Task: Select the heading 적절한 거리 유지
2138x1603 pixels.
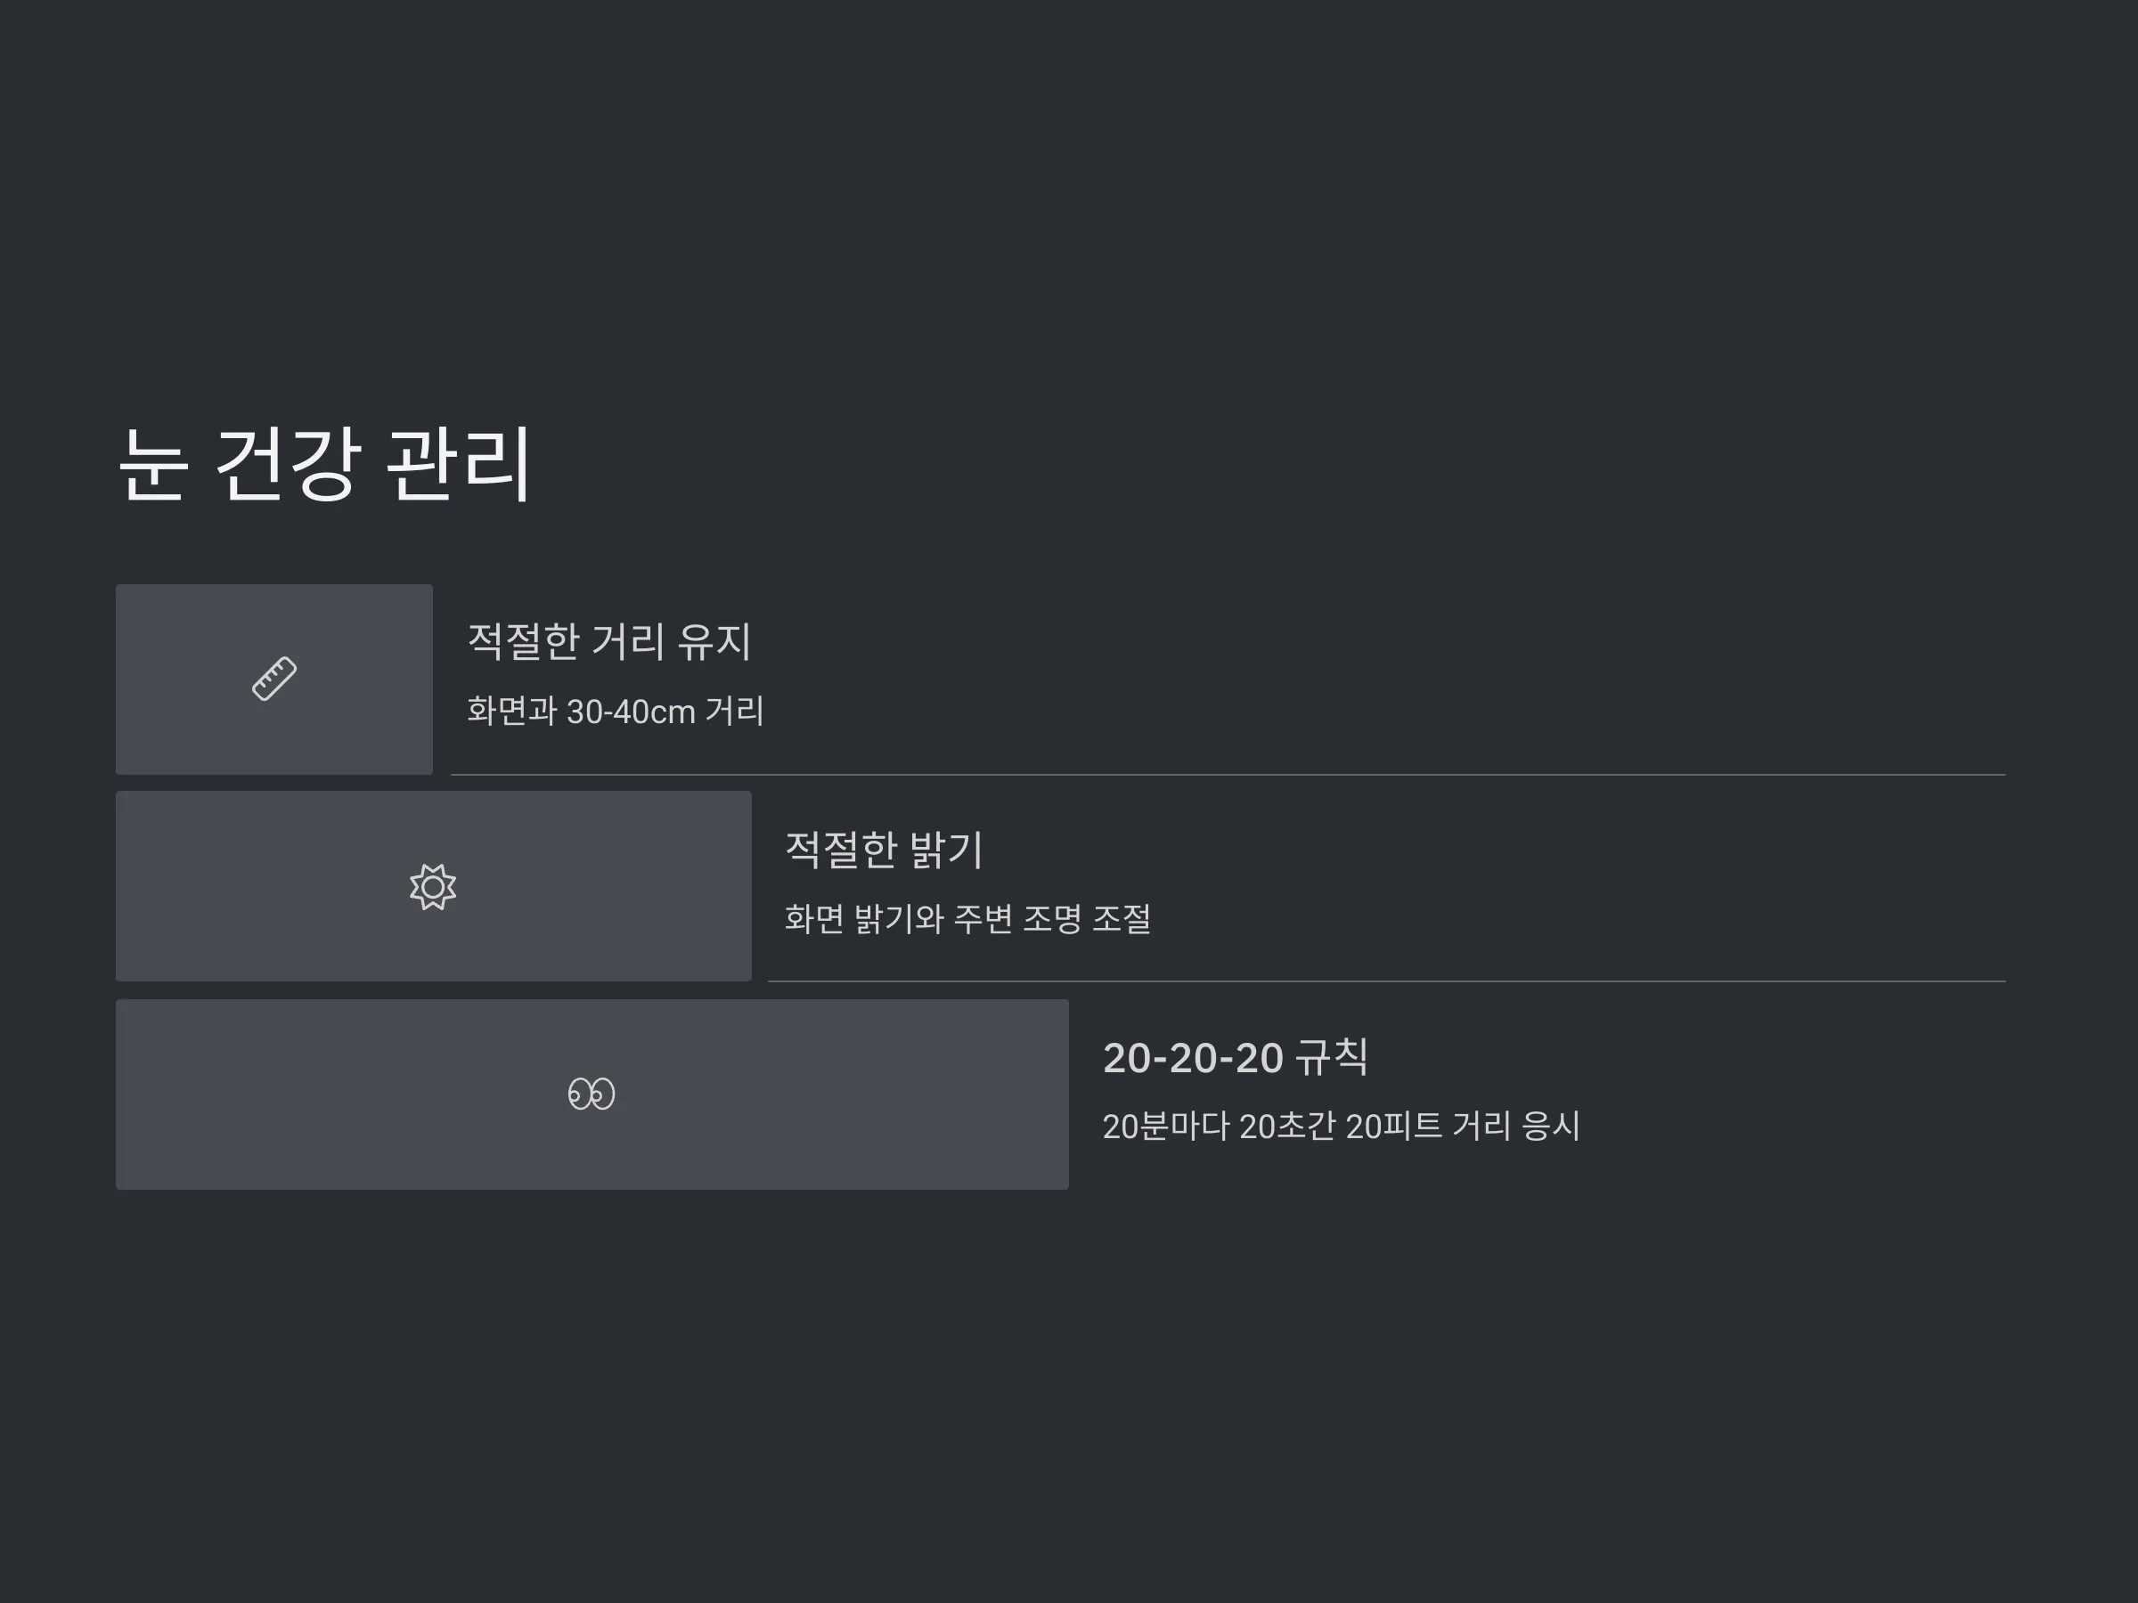Action: [609, 641]
